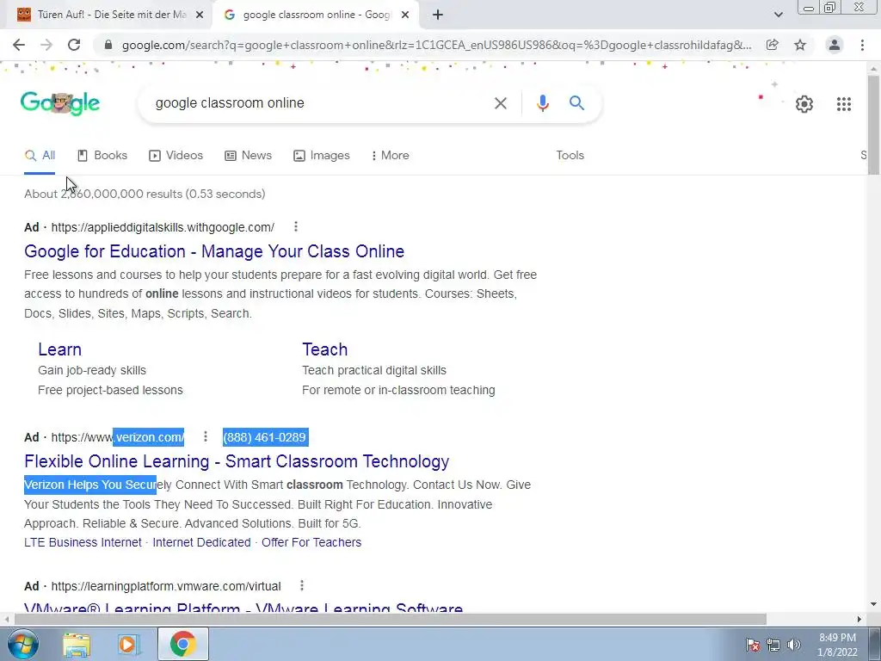Click the horizontal scrollbar right arrow
Viewport: 881px width, 661px height.
859,620
